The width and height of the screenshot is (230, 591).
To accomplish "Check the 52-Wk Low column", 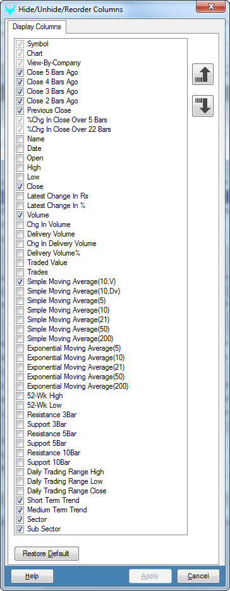I will click(x=20, y=406).
